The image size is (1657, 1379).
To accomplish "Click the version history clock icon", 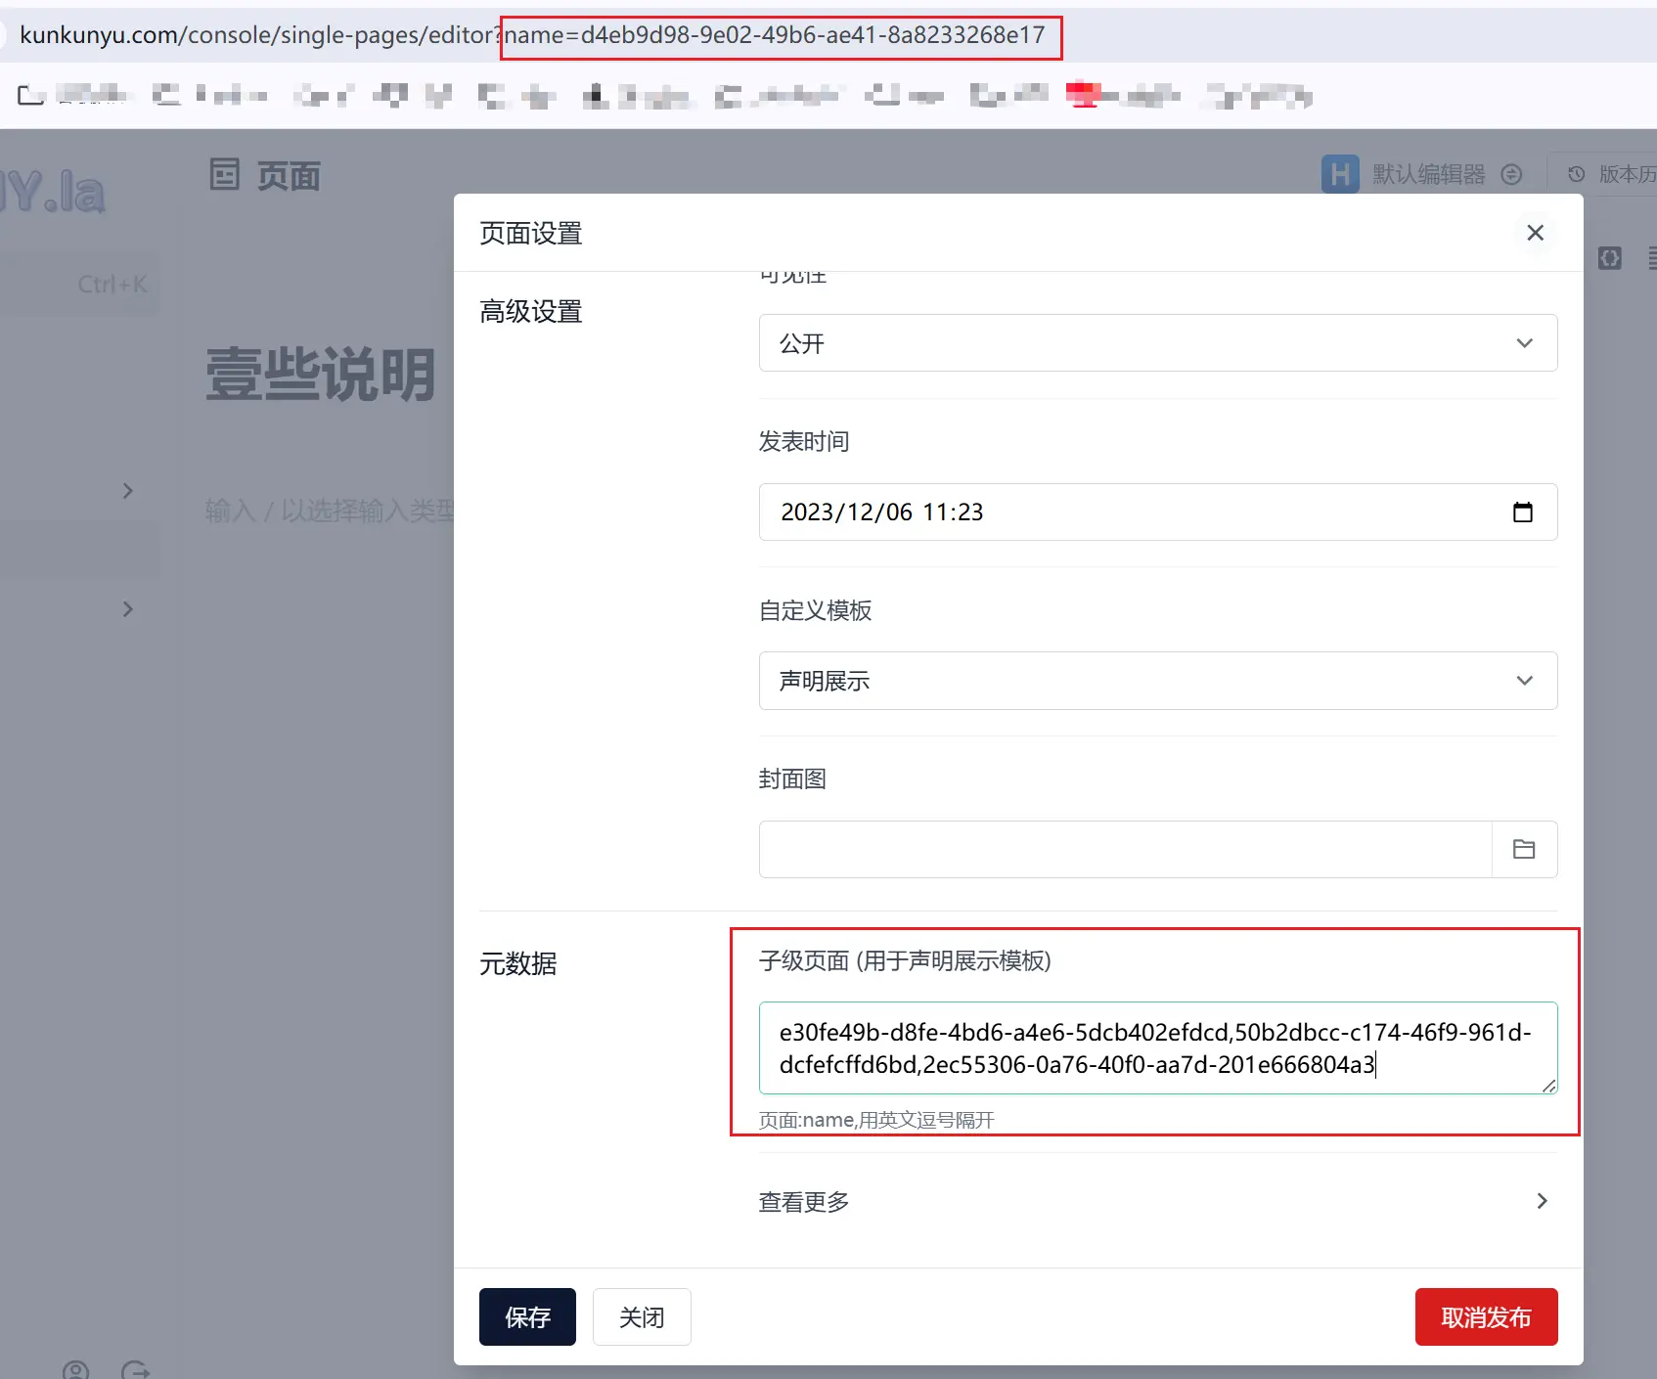I will [x=1576, y=174].
